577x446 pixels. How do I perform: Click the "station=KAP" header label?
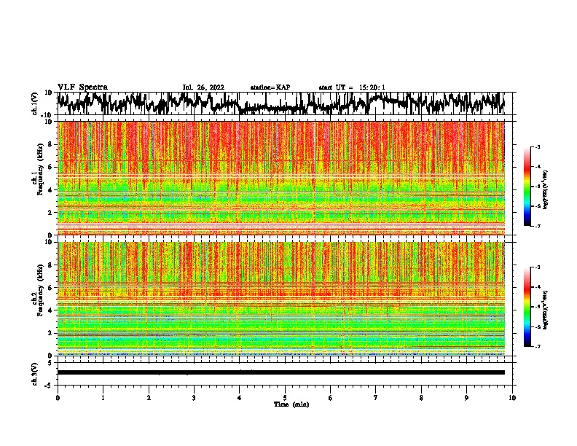270,87
